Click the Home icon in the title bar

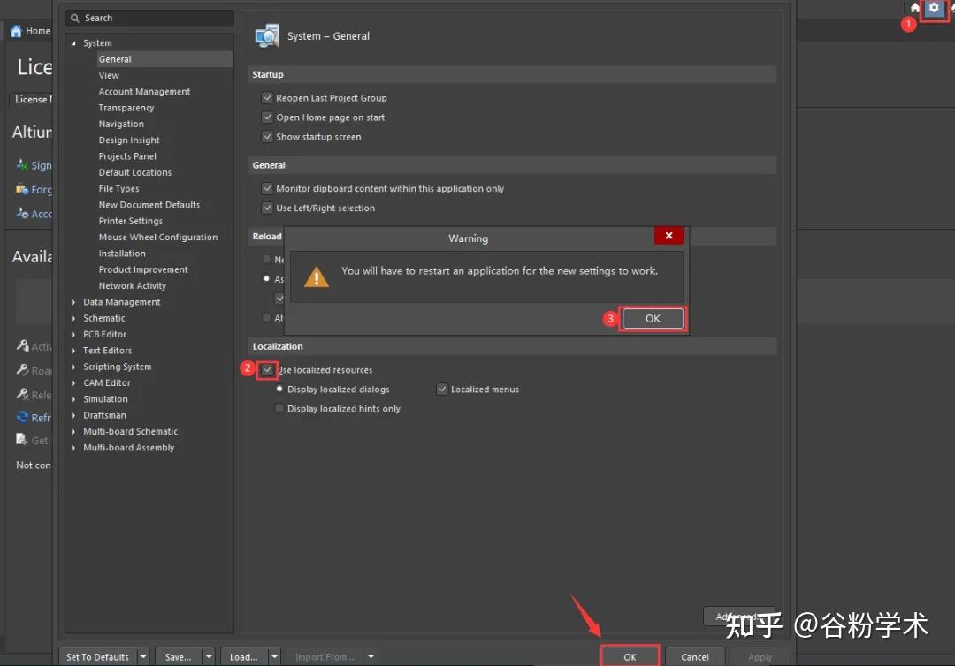[x=913, y=10]
